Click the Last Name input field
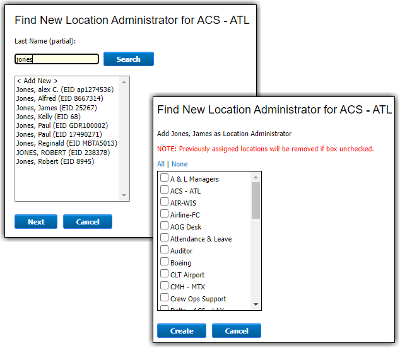Viewport: 400px width, 348px height. (x=57, y=59)
